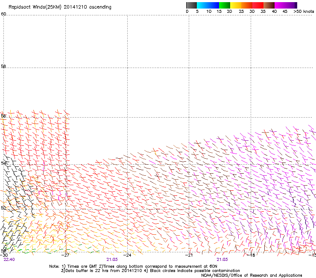Click the 'Times are GMT' note line
Screen dimensions: 316x278
coord(133,266)
